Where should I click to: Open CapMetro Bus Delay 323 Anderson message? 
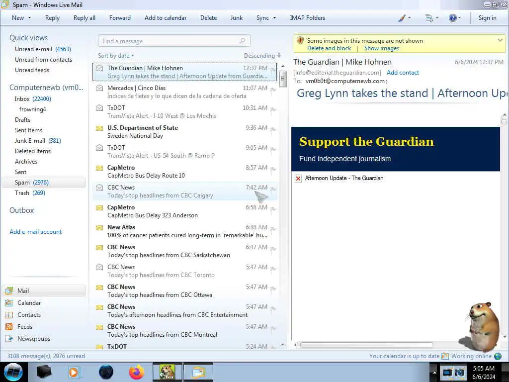[185, 211]
